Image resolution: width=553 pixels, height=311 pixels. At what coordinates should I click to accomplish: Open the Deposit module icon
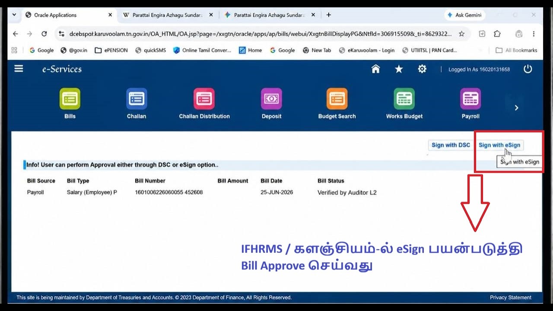(x=271, y=98)
